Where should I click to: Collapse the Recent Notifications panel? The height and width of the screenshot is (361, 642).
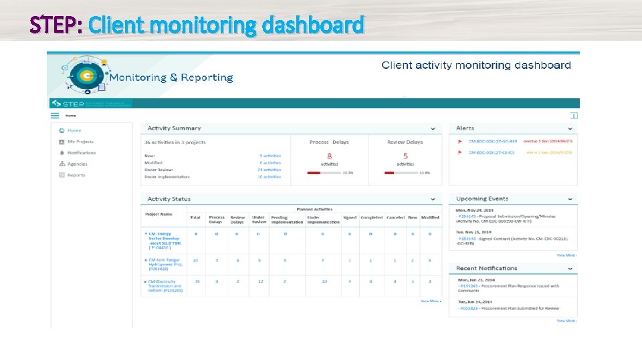pyautogui.click(x=570, y=269)
